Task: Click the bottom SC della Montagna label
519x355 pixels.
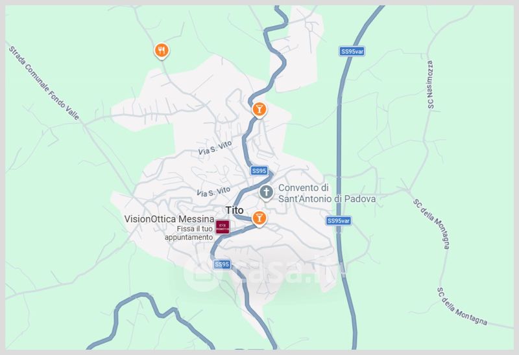Action: pos(462,306)
